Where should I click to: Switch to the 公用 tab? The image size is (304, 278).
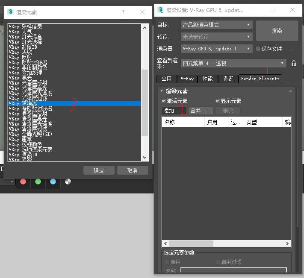pyautogui.click(x=167, y=79)
